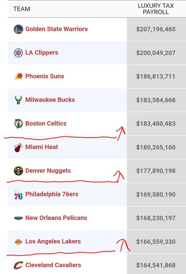This screenshot has height=274, width=186.
Task: Select the Philadelphia 76ers logo icon
Action: coord(18,194)
